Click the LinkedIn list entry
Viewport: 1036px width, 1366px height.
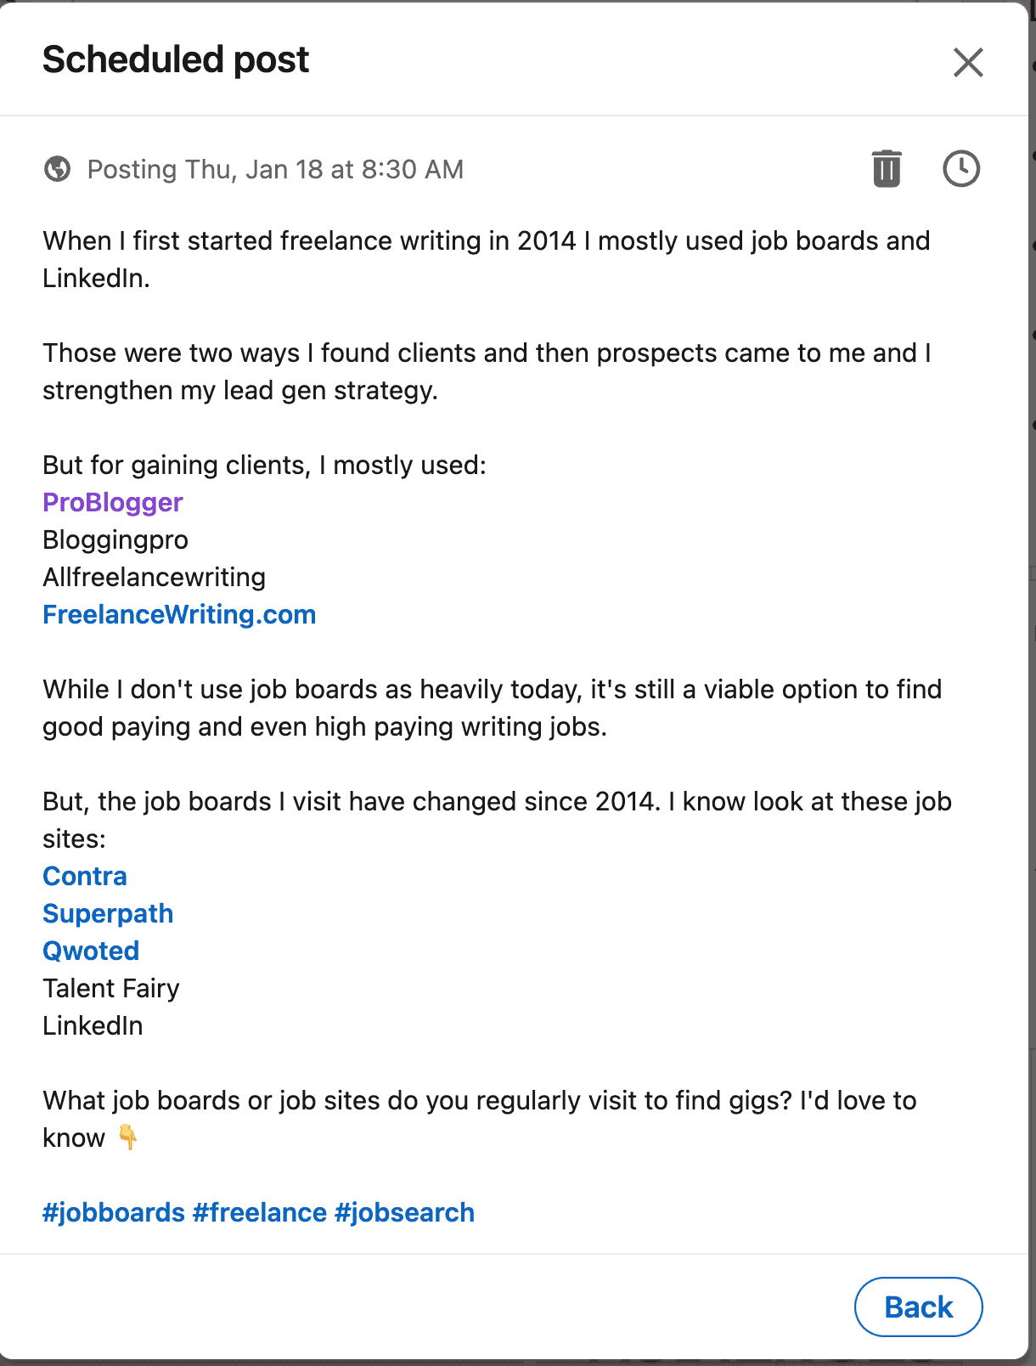pyautogui.click(x=93, y=1025)
